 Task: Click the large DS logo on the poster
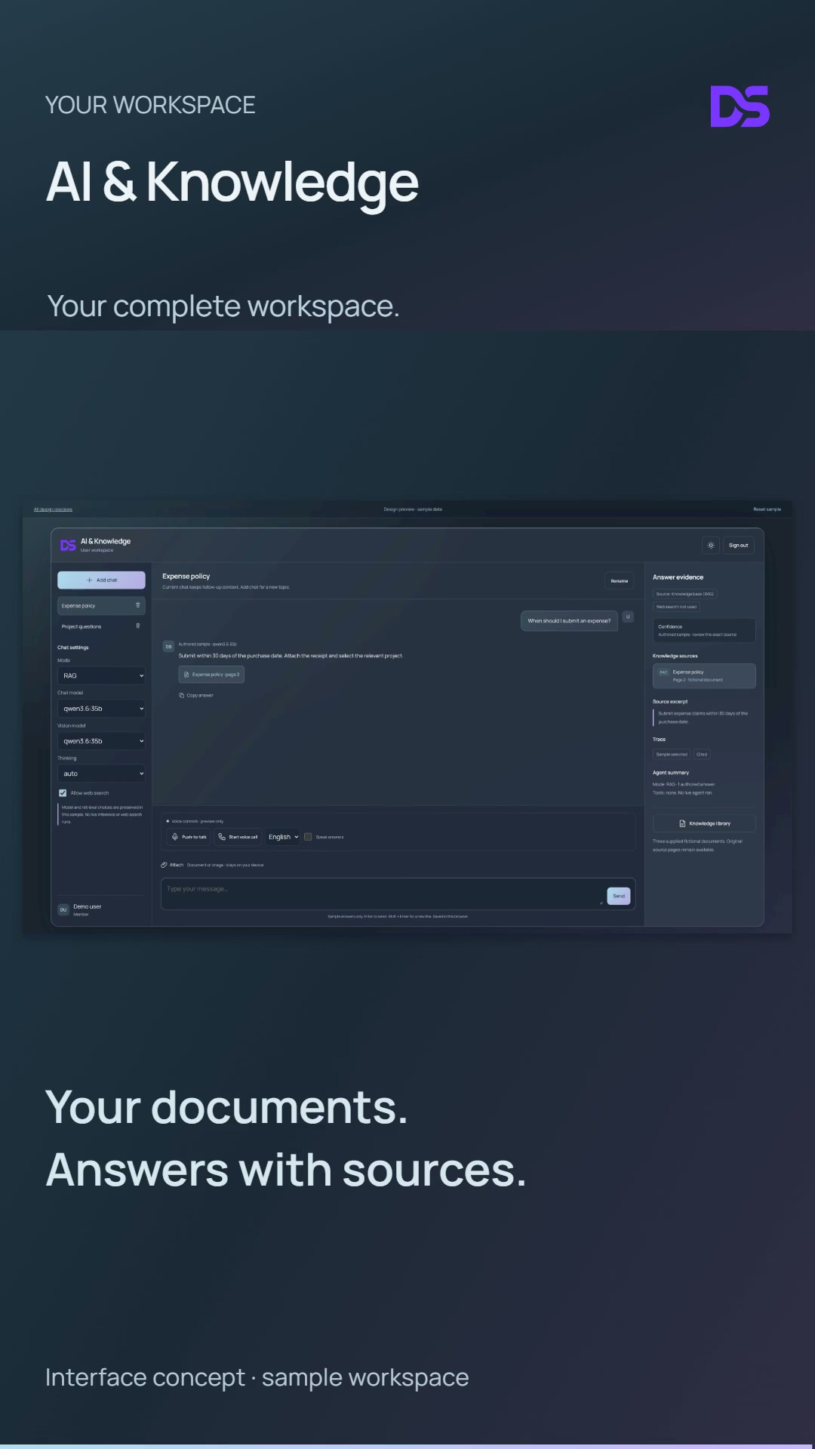click(740, 106)
